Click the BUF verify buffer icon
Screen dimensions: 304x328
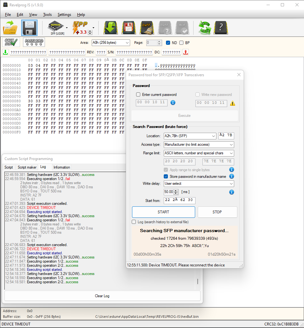pos(182,28)
